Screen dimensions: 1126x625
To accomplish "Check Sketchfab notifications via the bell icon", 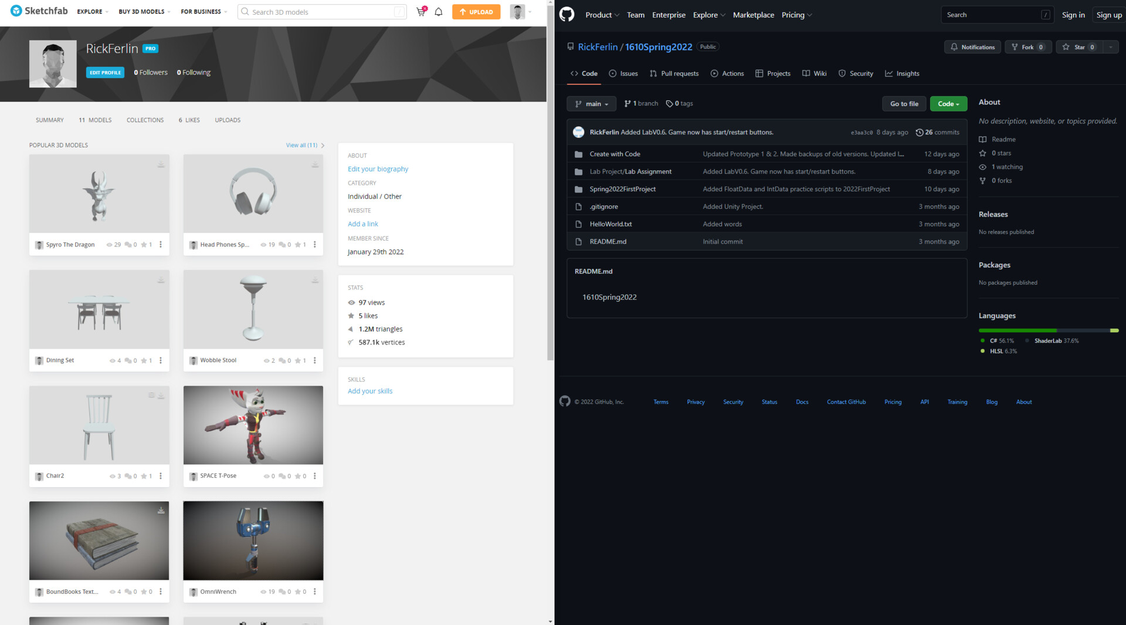I will tap(438, 12).
